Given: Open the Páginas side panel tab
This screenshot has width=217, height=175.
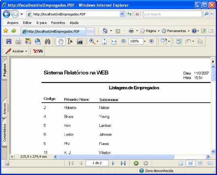Looking at the screenshot, I should (x=4, y=70).
